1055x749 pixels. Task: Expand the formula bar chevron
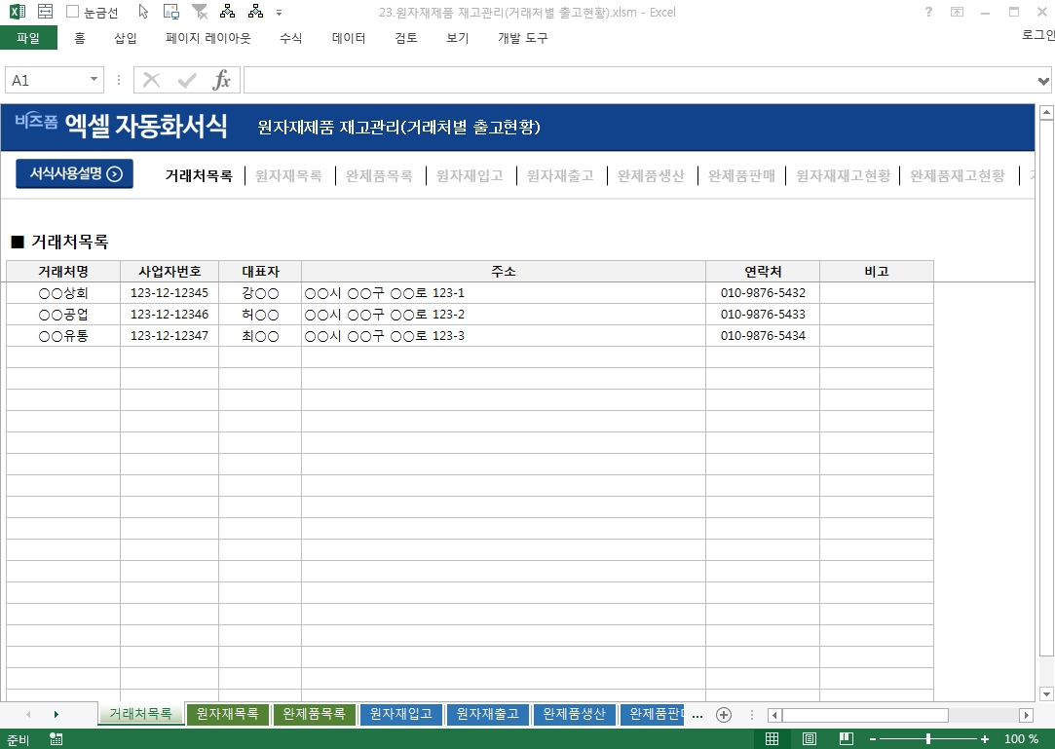[x=1043, y=82]
